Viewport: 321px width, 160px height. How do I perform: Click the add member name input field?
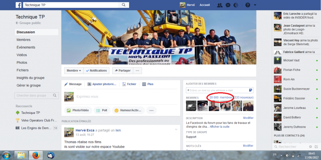[x=220, y=90]
